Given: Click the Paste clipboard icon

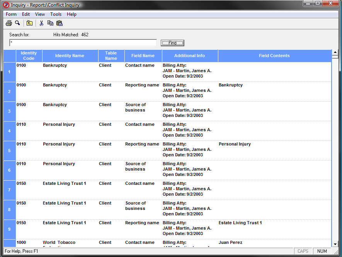Looking at the screenshot, I should pyautogui.click(x=60, y=23).
